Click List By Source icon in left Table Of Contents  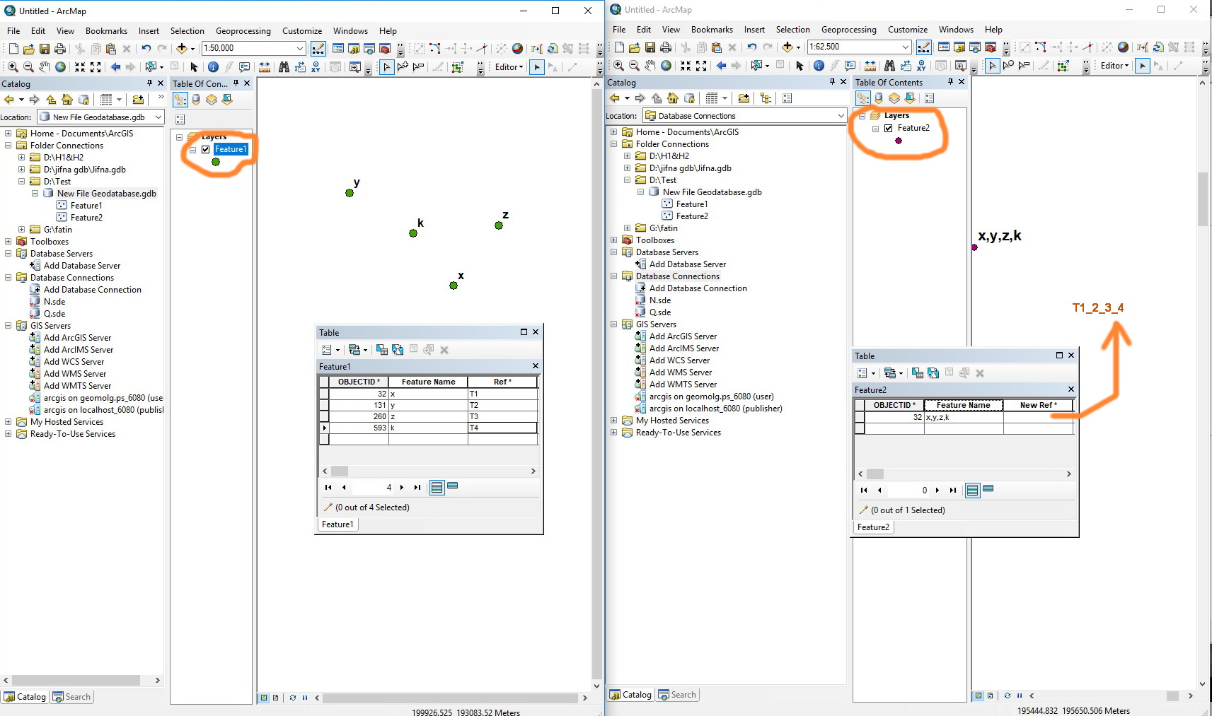(x=196, y=100)
